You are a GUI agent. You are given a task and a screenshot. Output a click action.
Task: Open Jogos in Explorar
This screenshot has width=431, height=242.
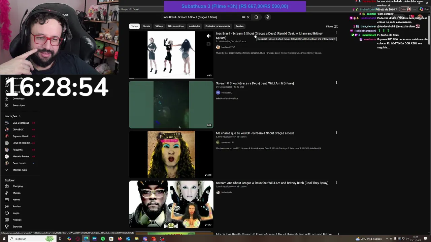click(16, 213)
